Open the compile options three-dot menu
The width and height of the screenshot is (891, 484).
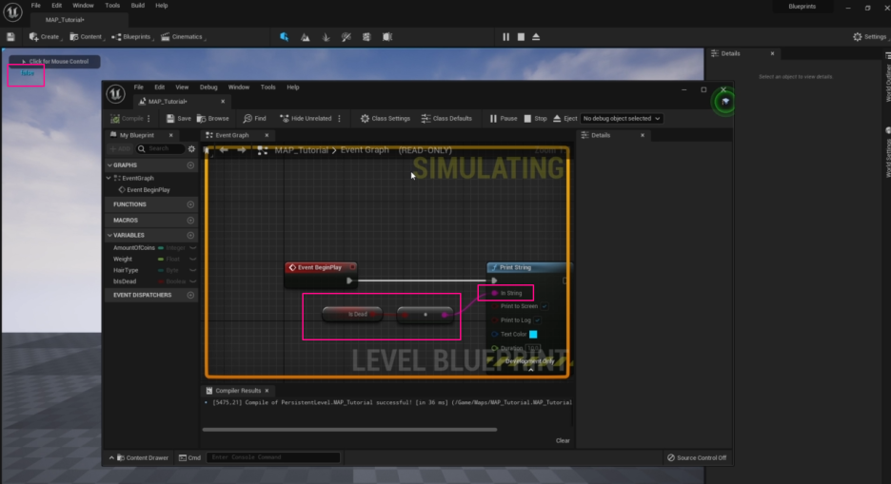[148, 119]
